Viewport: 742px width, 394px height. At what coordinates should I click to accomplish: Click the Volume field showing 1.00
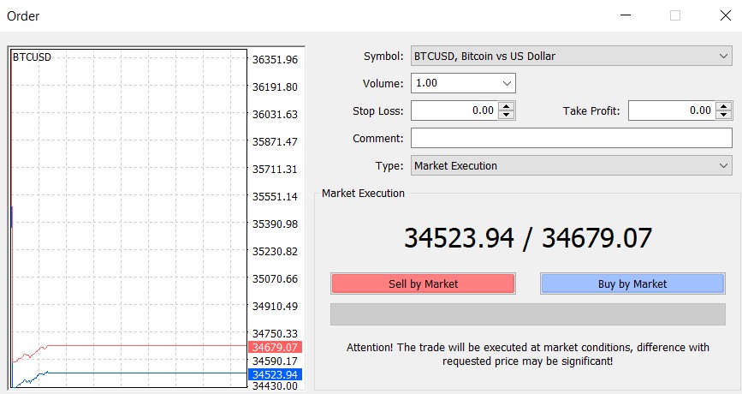click(x=454, y=84)
